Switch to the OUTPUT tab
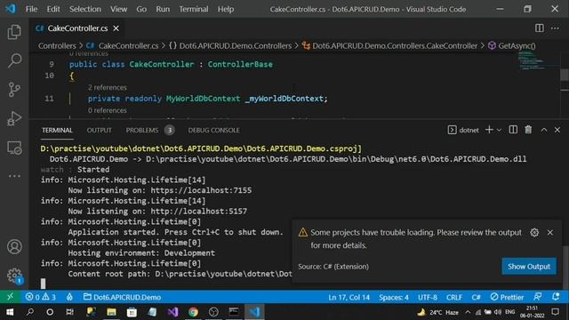Screen dimensions: 569x320 [x=99, y=130]
